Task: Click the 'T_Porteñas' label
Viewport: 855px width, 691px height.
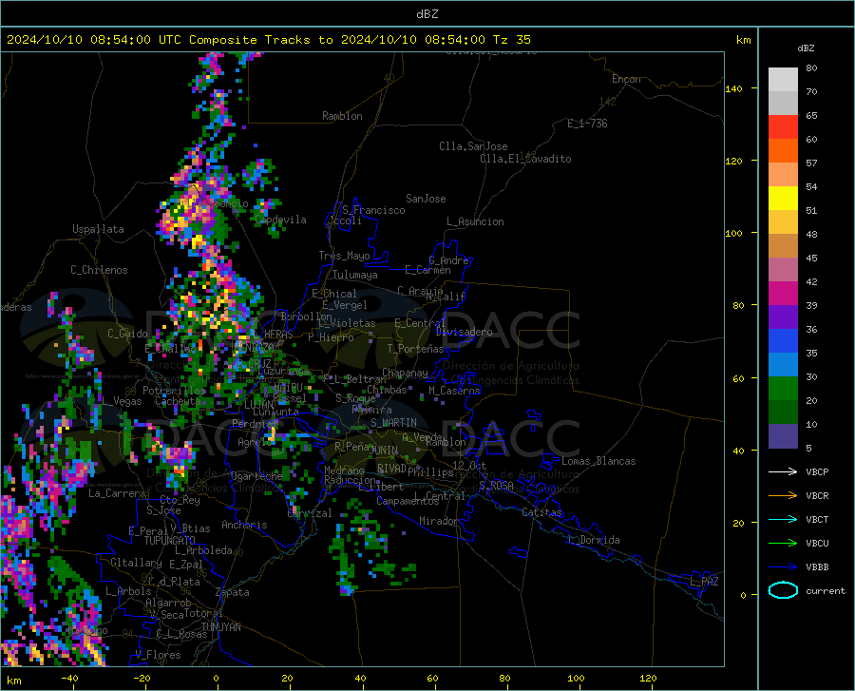Action: pos(415,349)
